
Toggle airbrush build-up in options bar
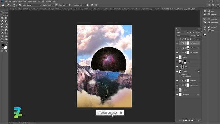click(70, 5)
